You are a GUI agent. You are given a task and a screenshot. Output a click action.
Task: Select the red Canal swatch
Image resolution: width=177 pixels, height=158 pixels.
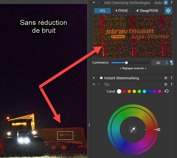point(124,91)
